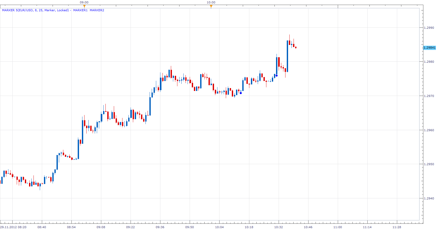The width and height of the screenshot is (438, 230).
Task: Click the 11:00 time axis label
Action: 338,227
